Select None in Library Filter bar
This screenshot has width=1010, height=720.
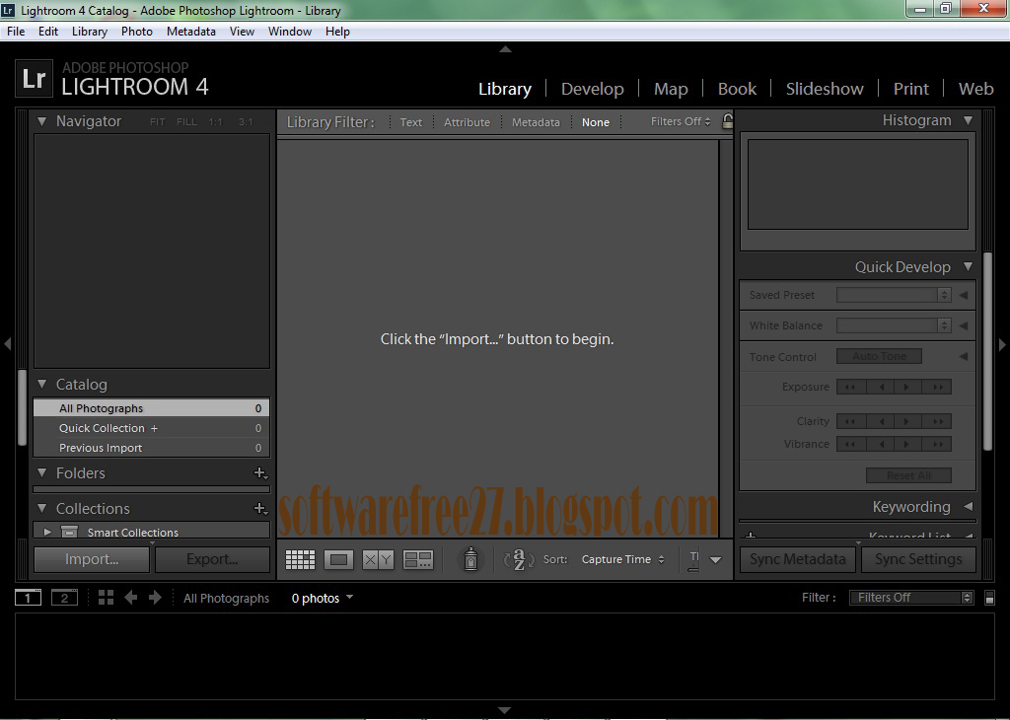[x=596, y=122]
